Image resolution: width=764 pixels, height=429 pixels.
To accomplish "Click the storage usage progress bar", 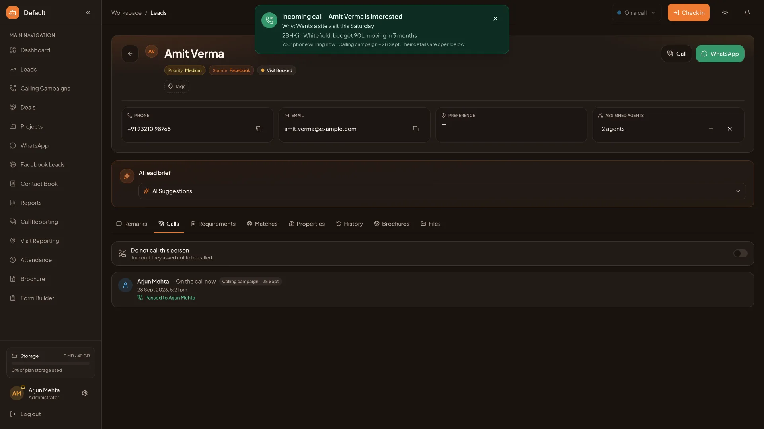I will point(51,363).
